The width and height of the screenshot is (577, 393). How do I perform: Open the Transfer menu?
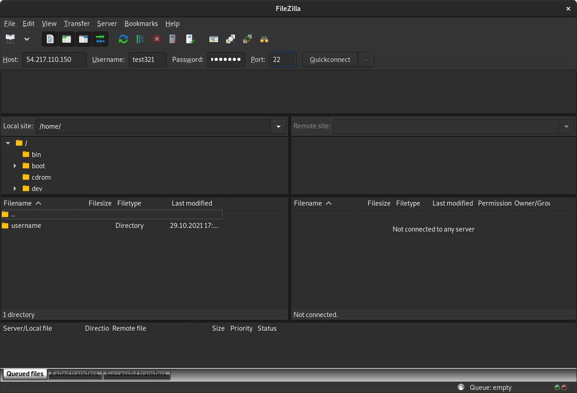(77, 24)
